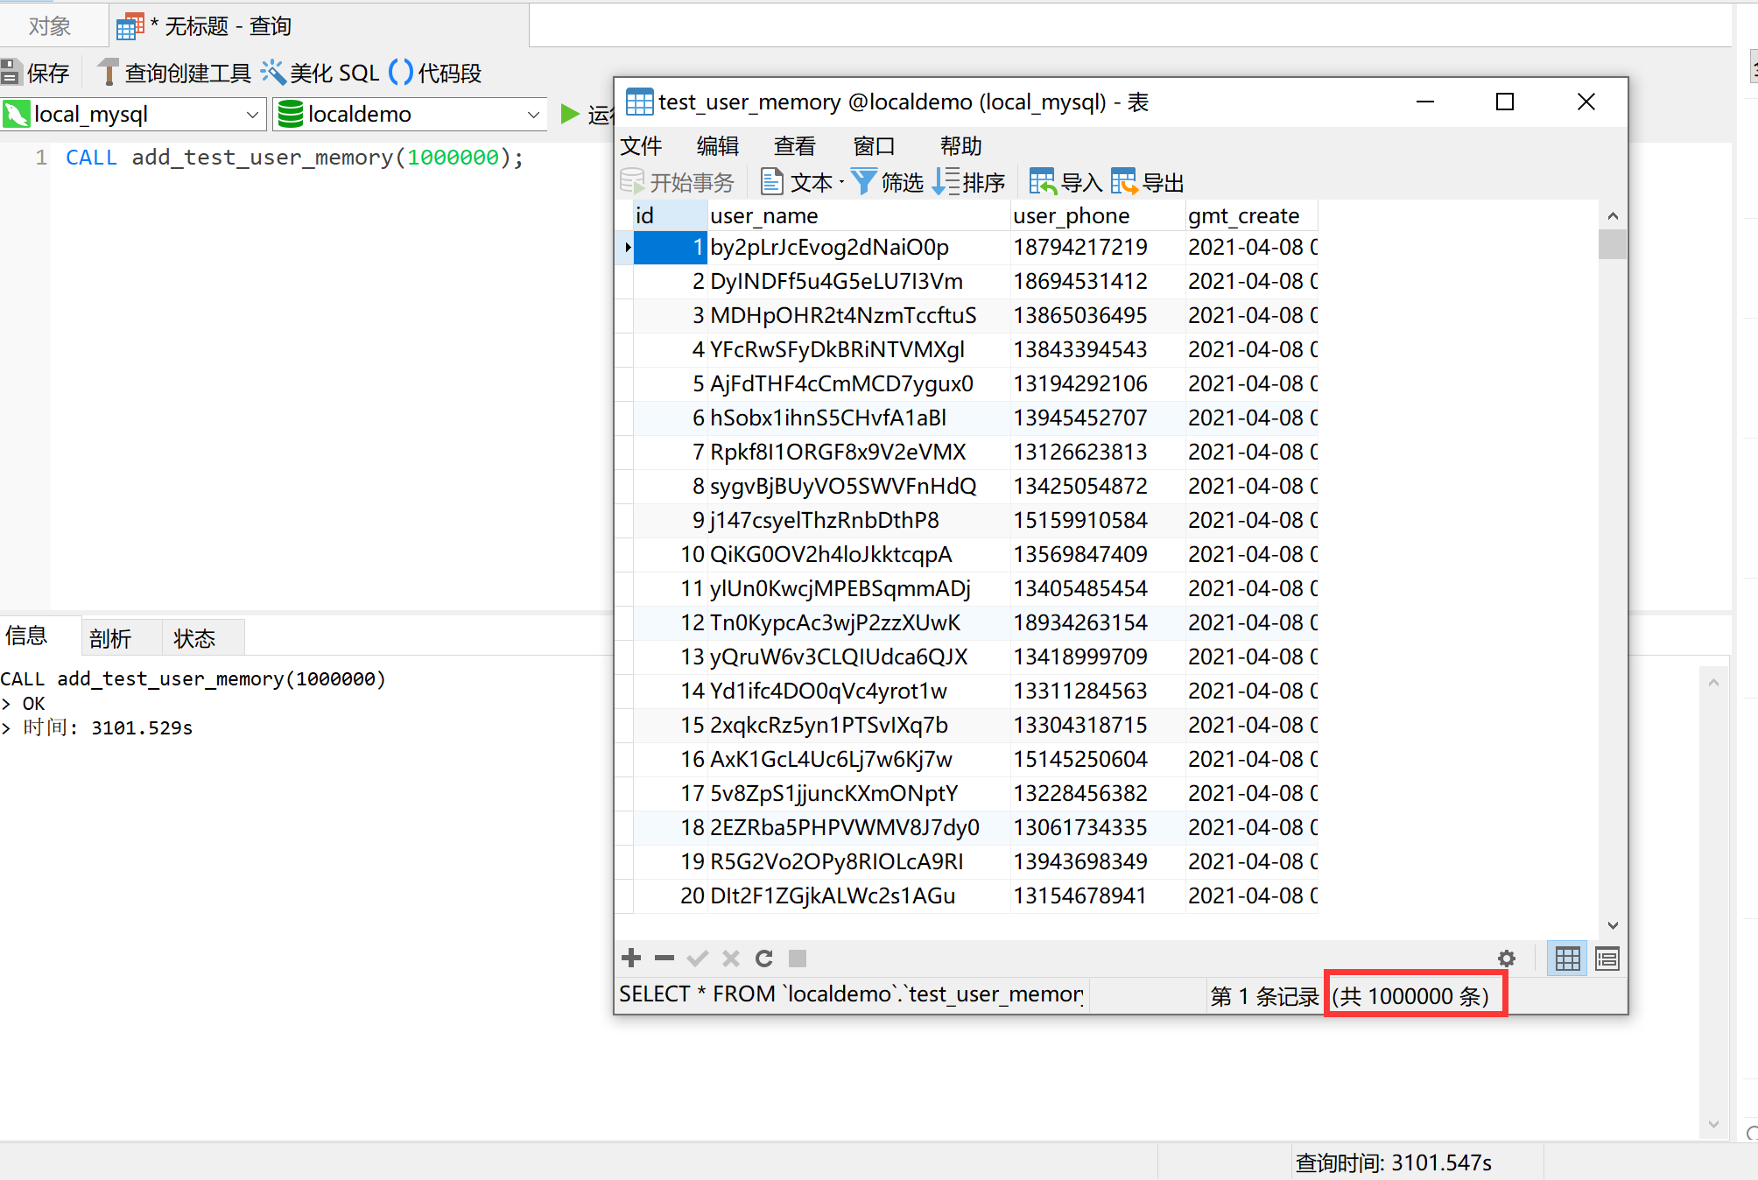
Task: Click the add record plus icon
Action: (x=631, y=959)
